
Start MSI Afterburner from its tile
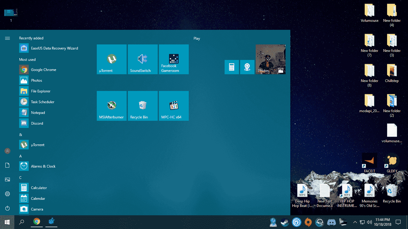pyautogui.click(x=112, y=106)
